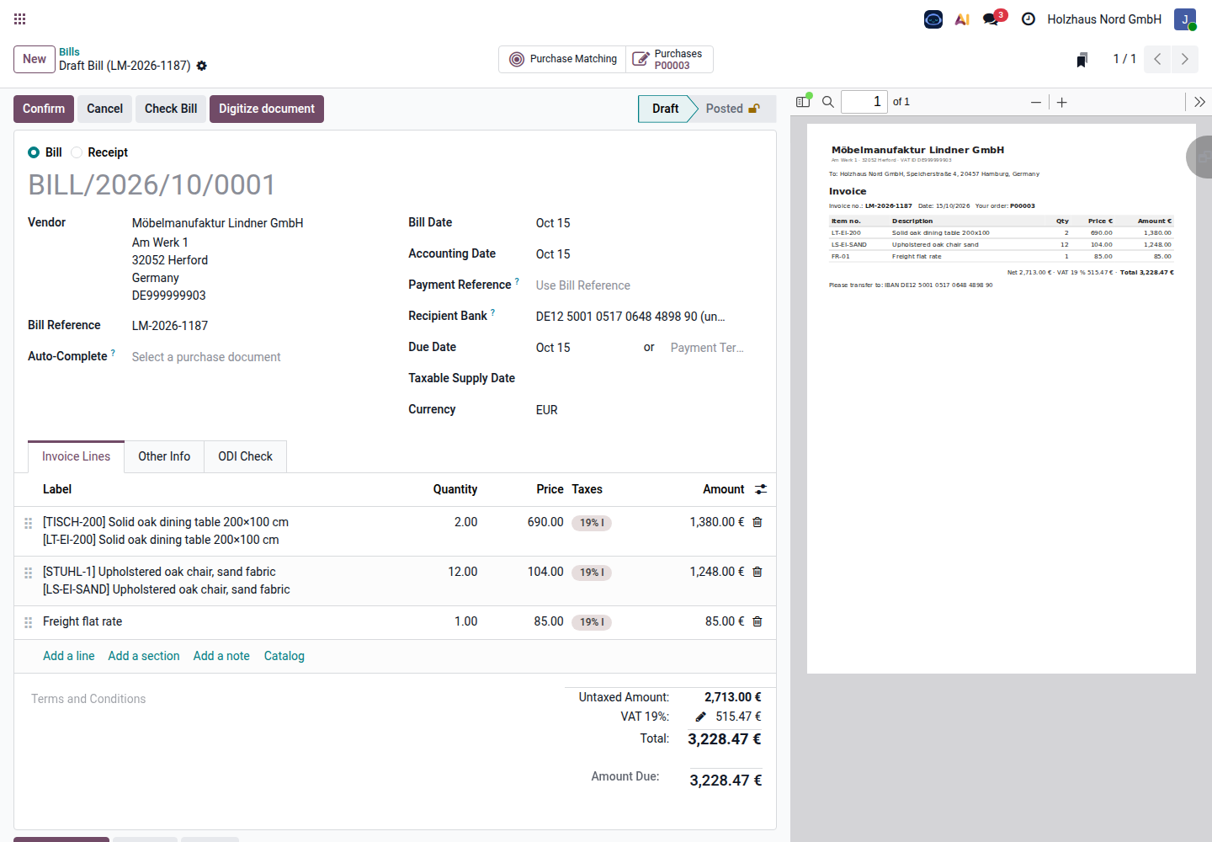Edit the VAT 19% amount pencil
1212x842 pixels.
700,717
